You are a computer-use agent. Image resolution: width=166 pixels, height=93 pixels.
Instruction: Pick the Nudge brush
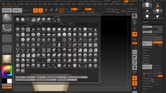coord(80,56)
